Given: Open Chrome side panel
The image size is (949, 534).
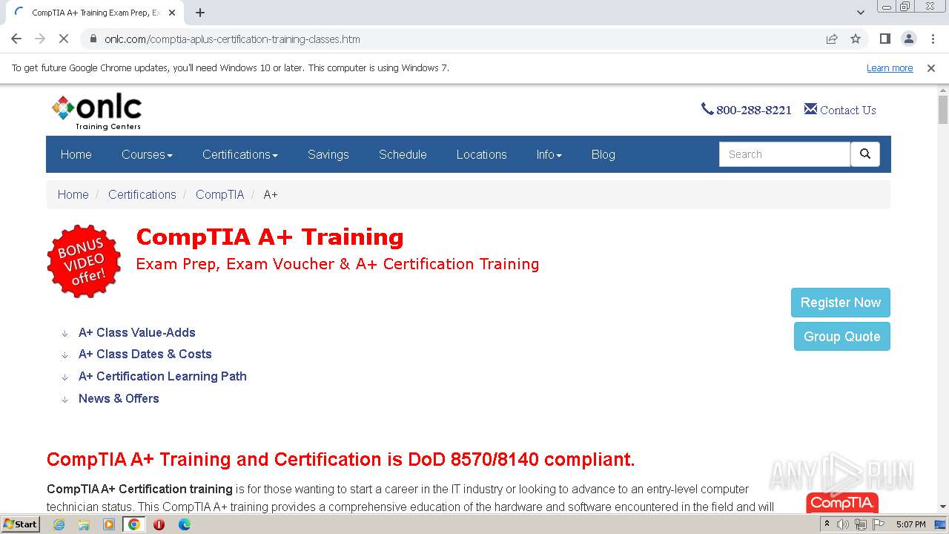Looking at the screenshot, I should (x=885, y=39).
